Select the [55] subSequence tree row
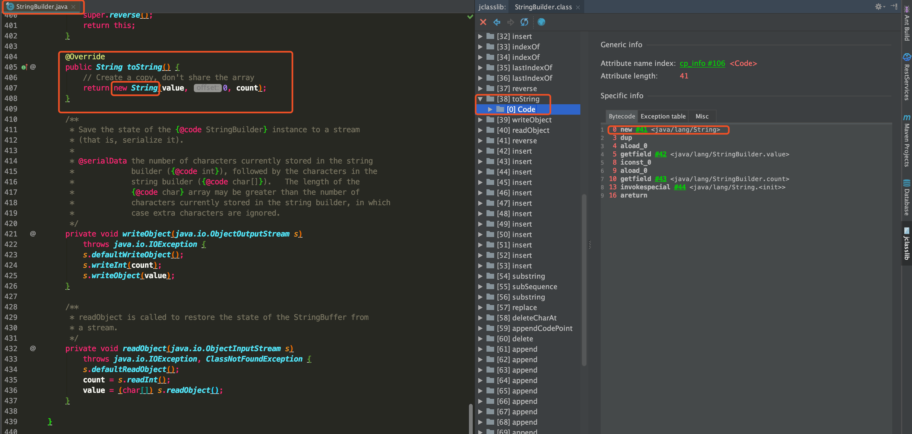Image resolution: width=912 pixels, height=434 pixels. coord(527,287)
